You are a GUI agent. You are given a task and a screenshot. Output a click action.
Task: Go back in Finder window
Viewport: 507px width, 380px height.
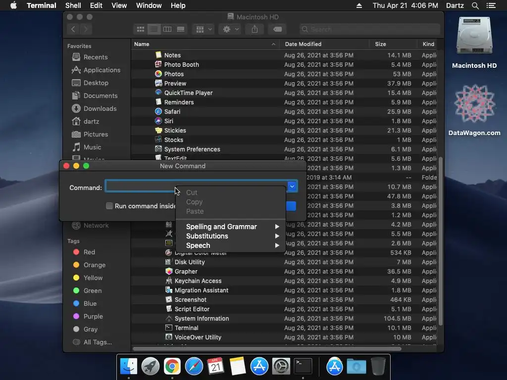[x=73, y=29]
